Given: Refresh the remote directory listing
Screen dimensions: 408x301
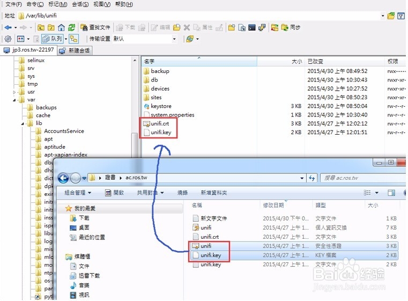Looking at the screenshot, I should click(x=71, y=27).
